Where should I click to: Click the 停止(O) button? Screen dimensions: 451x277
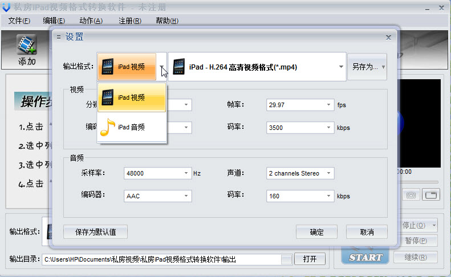pos(420,225)
